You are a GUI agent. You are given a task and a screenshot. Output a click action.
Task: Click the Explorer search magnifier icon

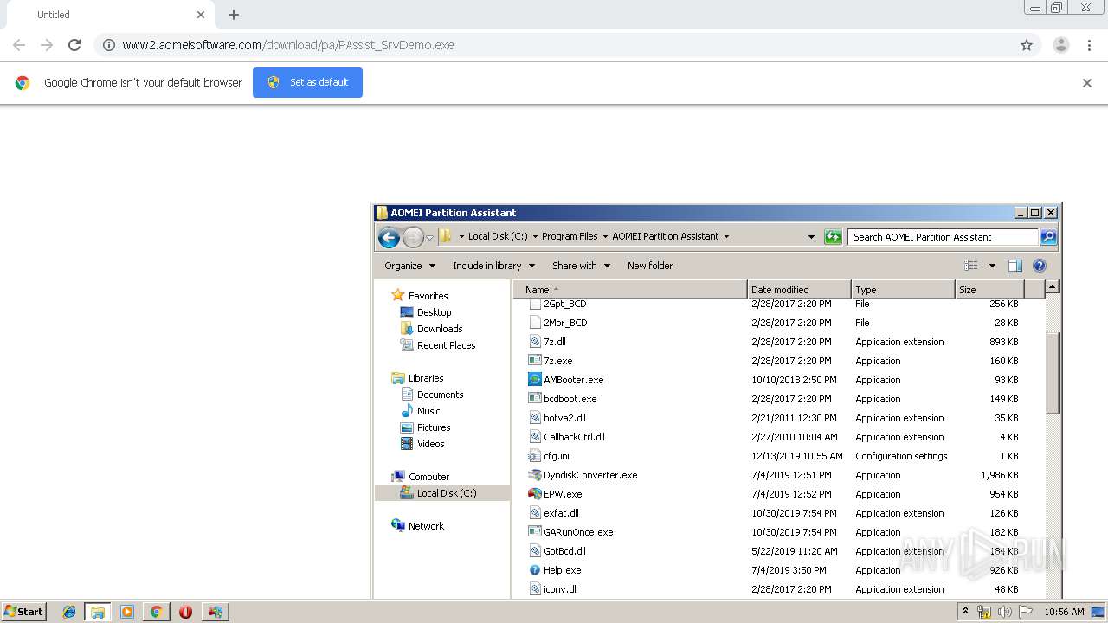[1047, 236]
